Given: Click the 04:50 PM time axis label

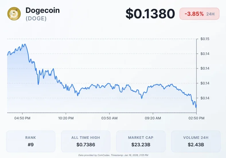Looking at the screenshot, I should pyautogui.click(x=23, y=118).
